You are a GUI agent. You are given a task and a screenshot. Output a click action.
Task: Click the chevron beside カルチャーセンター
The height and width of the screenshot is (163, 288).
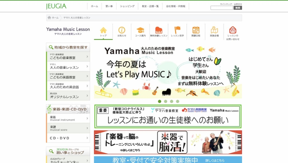pos(87,160)
